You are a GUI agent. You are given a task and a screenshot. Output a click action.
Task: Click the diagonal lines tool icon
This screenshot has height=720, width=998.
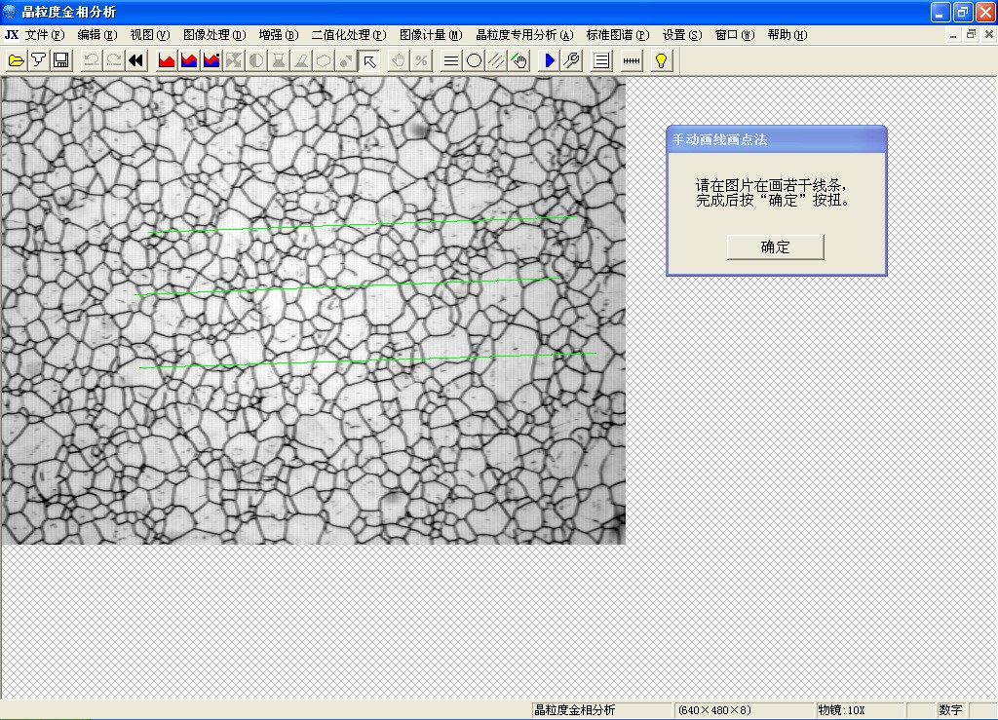[x=496, y=60]
